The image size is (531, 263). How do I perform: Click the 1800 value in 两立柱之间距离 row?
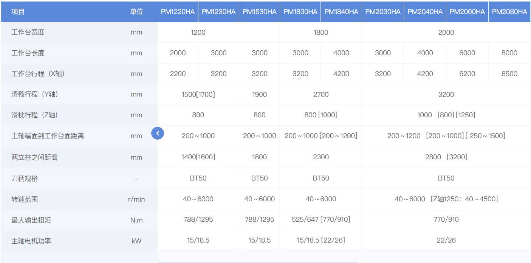click(259, 157)
